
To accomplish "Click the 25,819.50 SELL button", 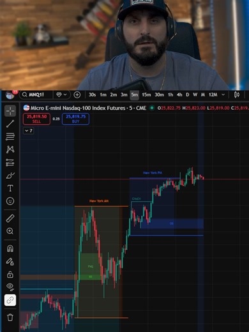I will point(36,119).
